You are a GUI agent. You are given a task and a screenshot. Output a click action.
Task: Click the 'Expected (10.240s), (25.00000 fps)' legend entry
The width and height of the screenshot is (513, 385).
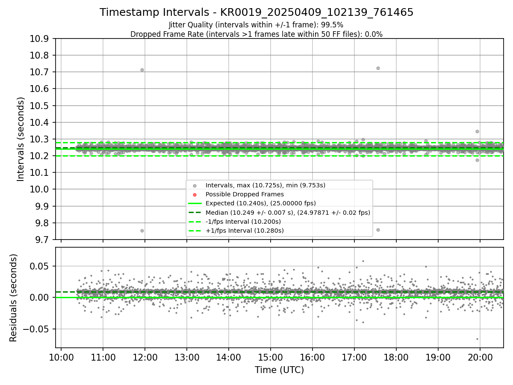click(261, 203)
